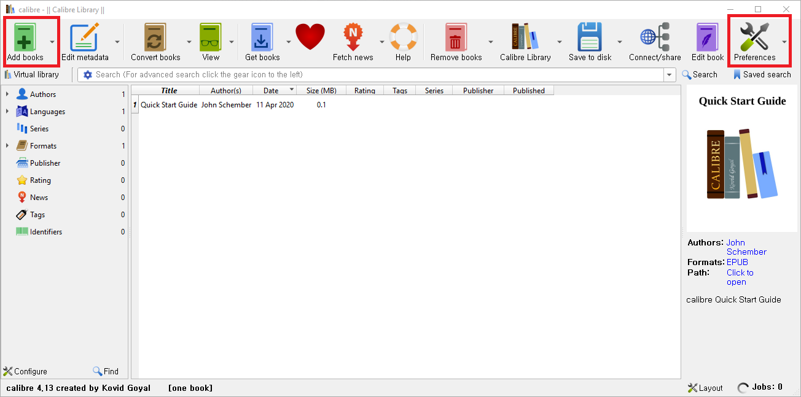Open the Add books dropdown arrow
This screenshot has height=397, width=801.
pos(52,42)
